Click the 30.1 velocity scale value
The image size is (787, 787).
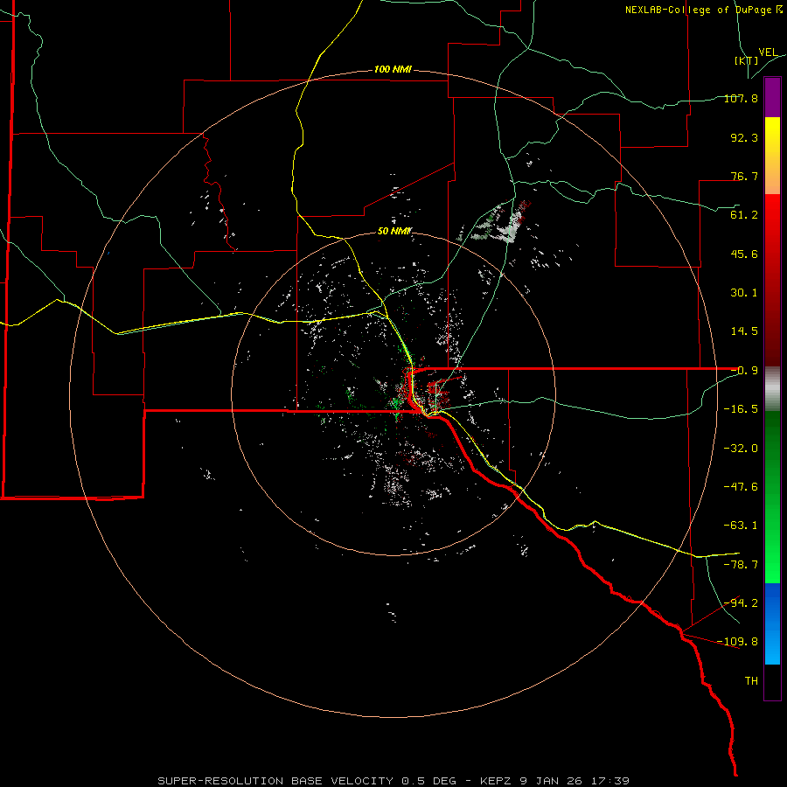[x=744, y=293]
